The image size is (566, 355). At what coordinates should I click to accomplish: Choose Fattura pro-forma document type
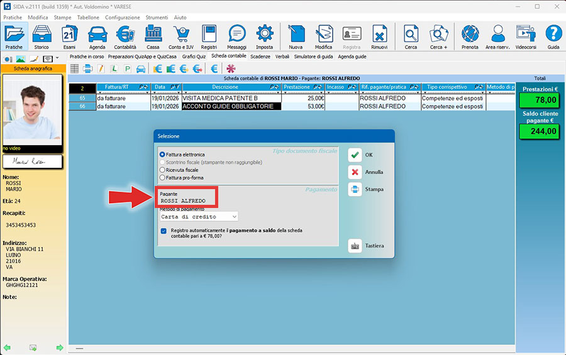[163, 178]
